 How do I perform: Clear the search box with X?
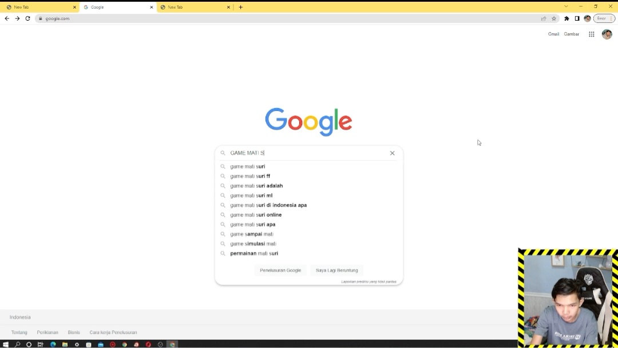click(x=392, y=153)
